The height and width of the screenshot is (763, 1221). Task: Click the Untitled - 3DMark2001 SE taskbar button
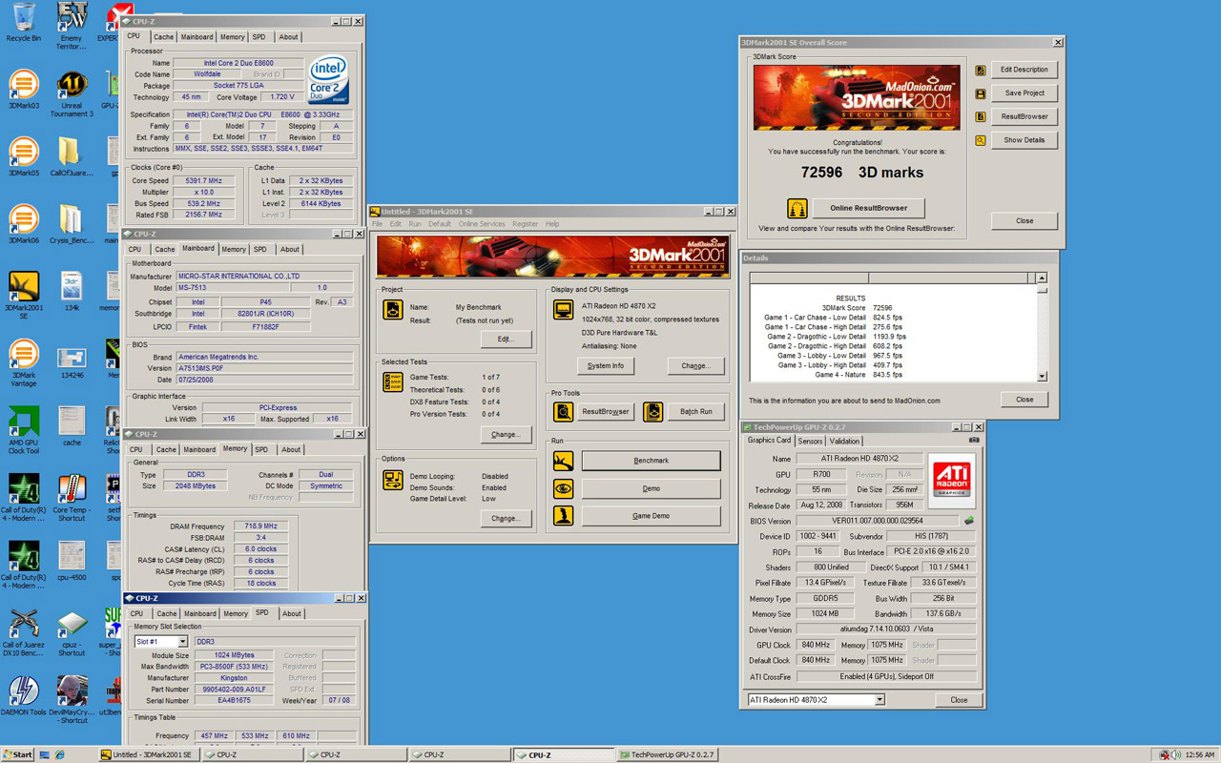tap(151, 754)
